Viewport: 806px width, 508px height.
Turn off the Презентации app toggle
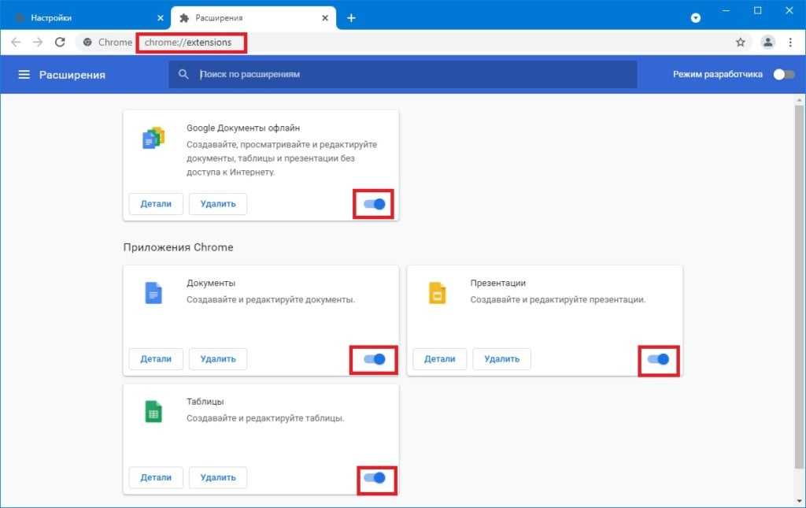tap(658, 359)
